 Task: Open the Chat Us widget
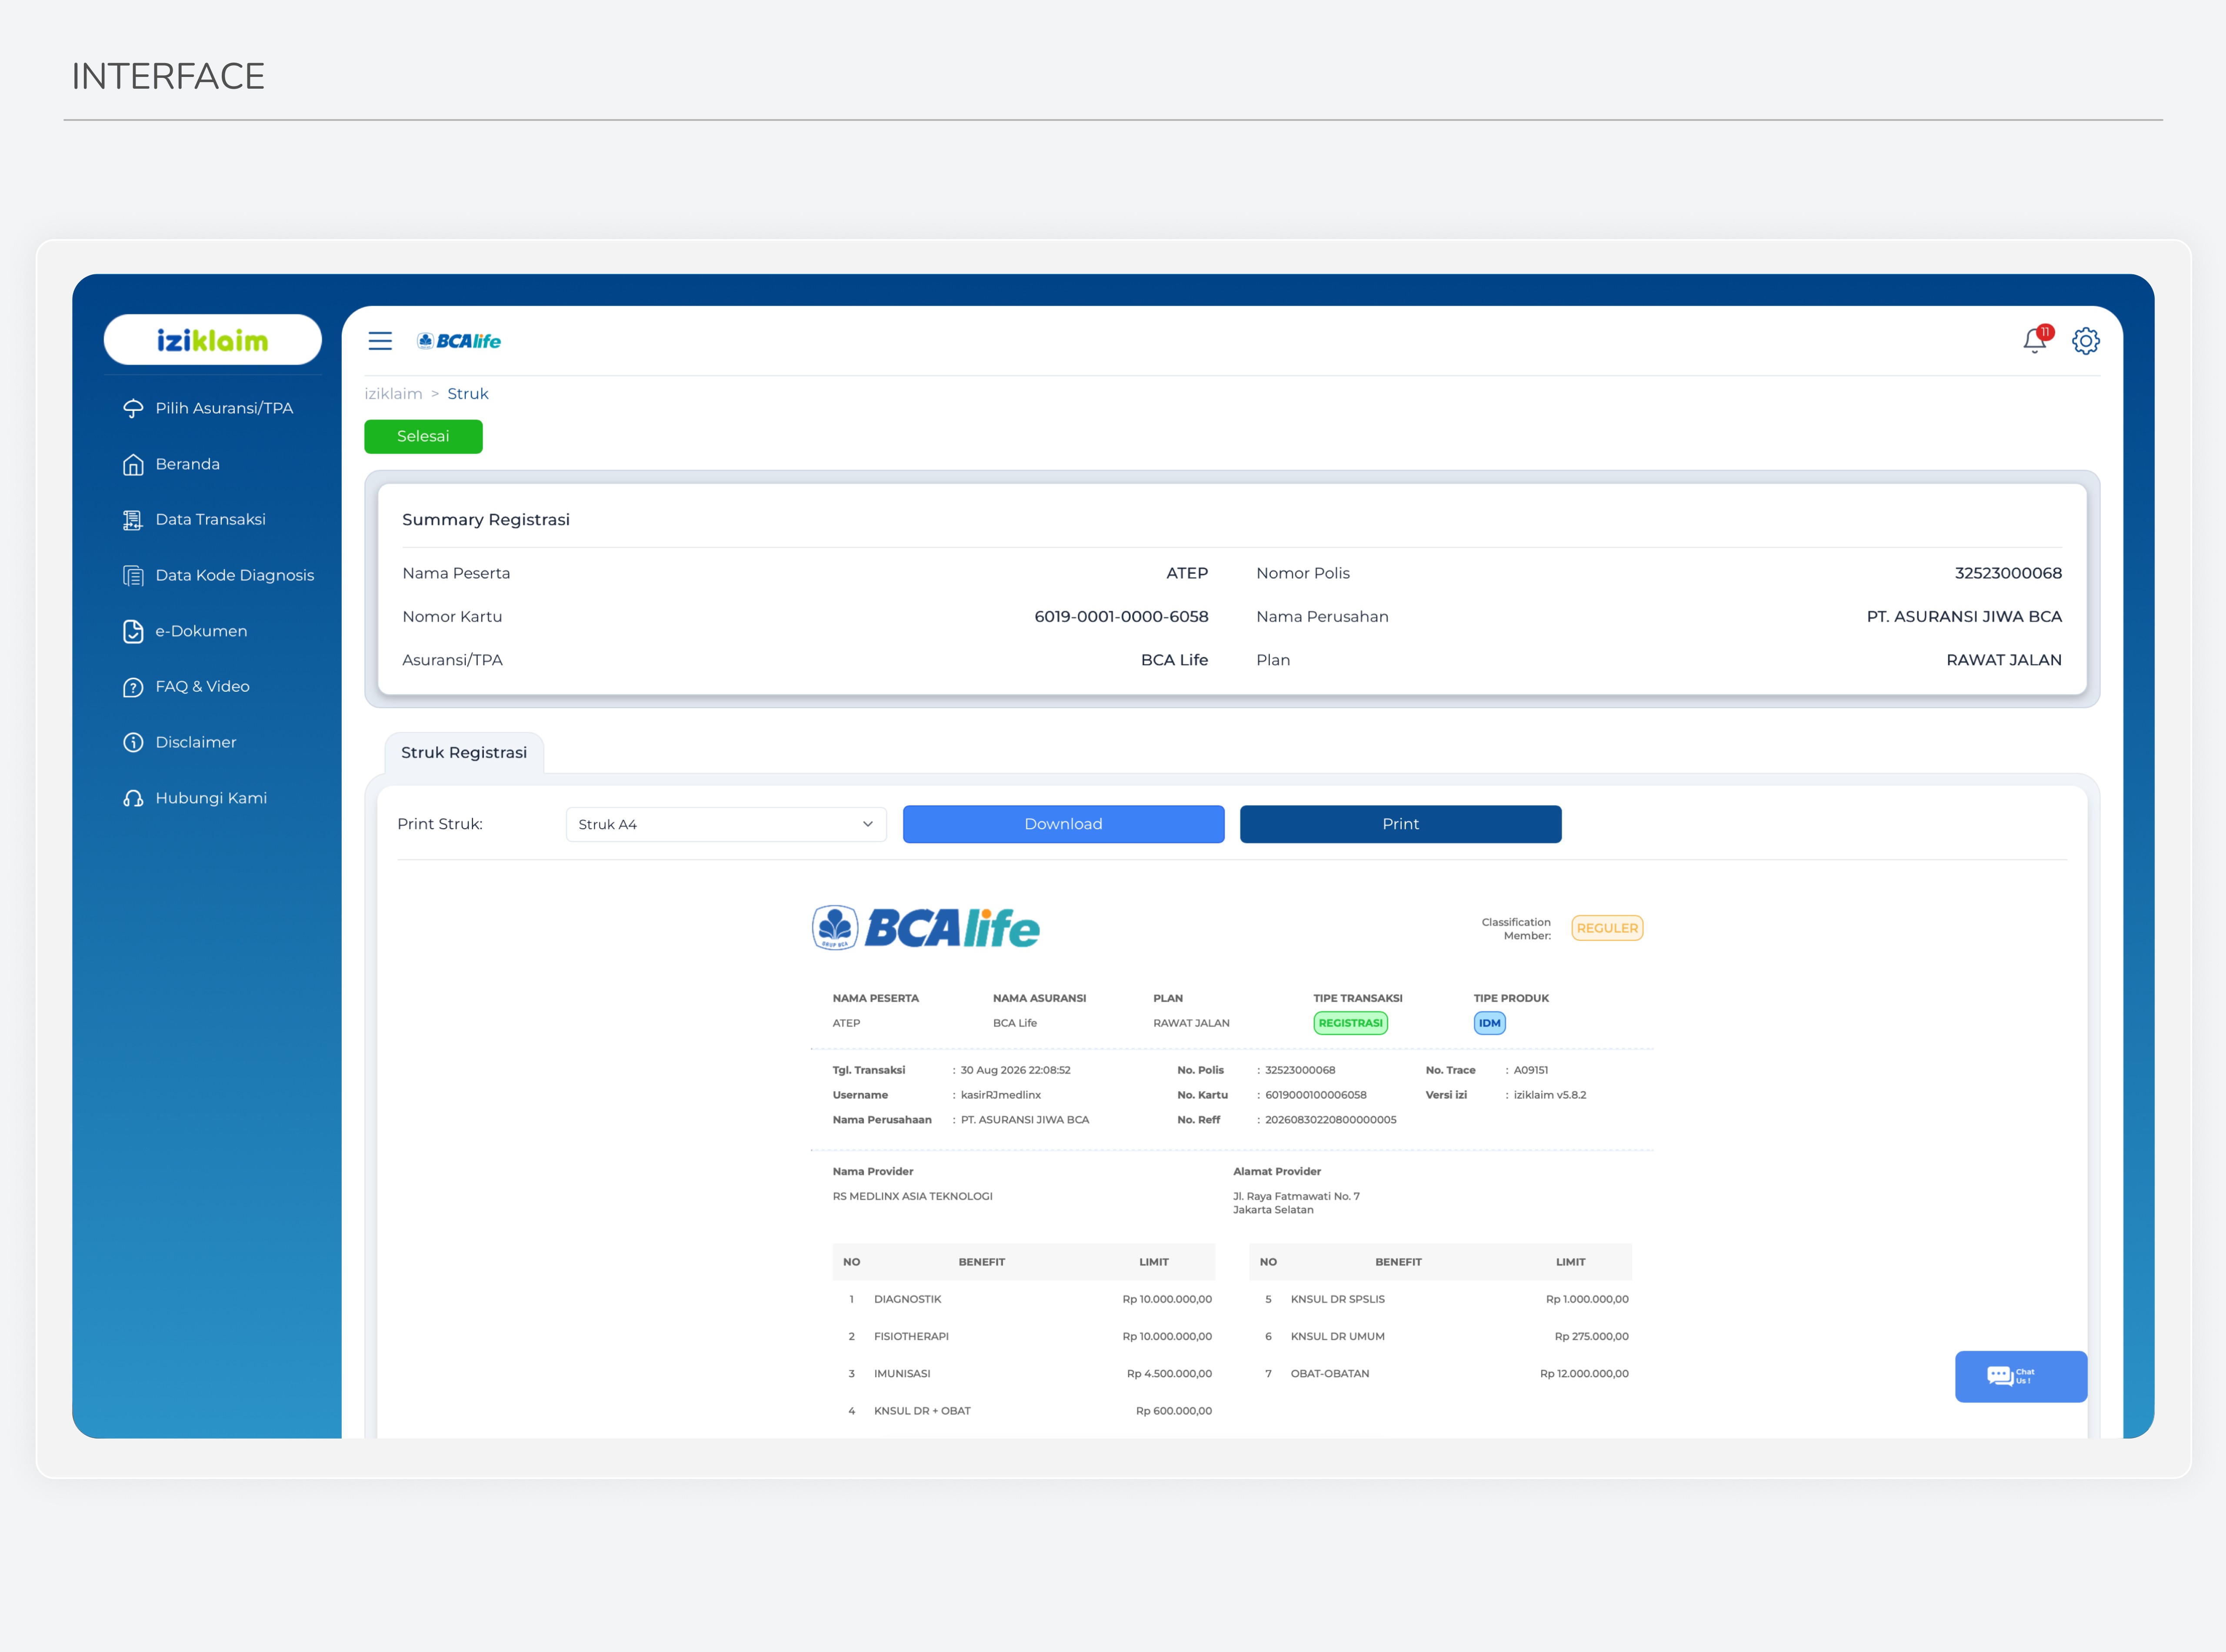pyautogui.click(x=2021, y=1376)
